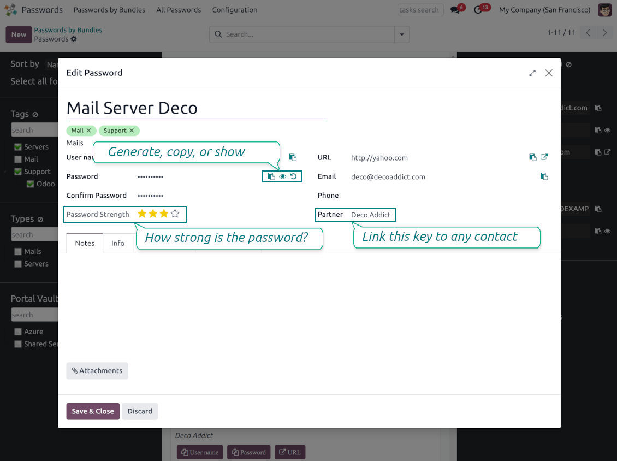
Task: Open My Company (San Francisco) switcher
Action: pos(544,10)
